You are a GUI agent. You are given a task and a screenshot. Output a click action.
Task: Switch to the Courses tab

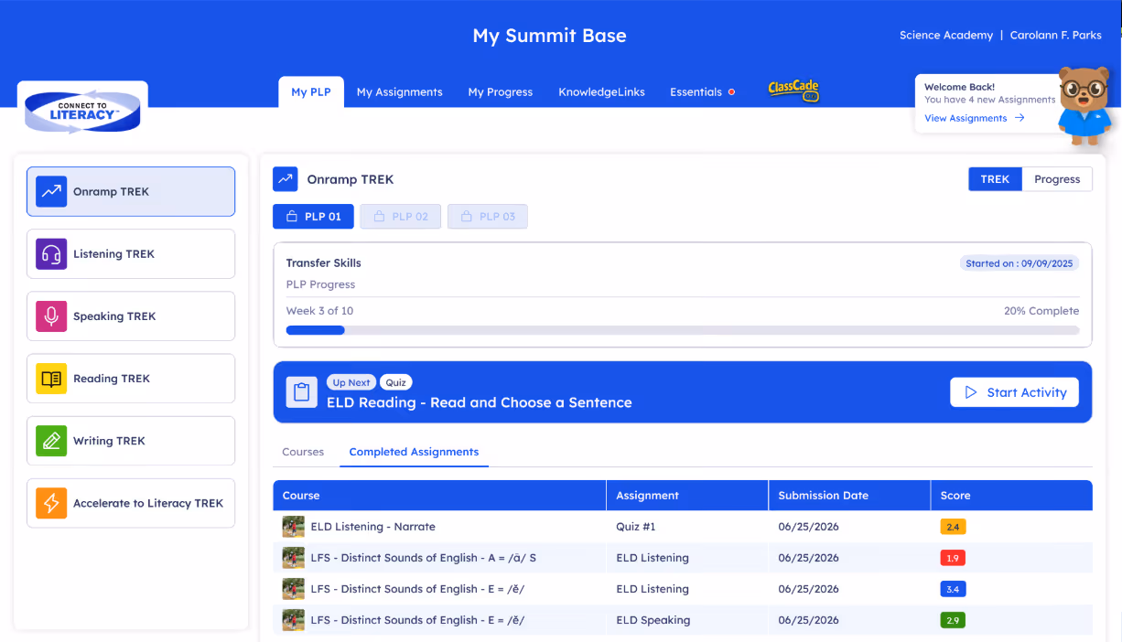pos(303,452)
